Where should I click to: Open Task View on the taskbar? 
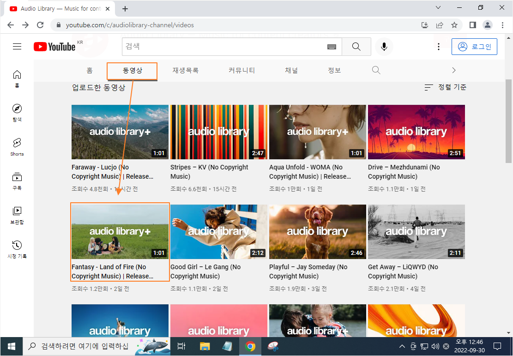tap(181, 346)
